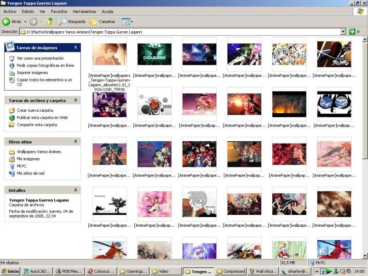The image size is (368, 276).
Task: Open the address bar dropdown list
Action: pyautogui.click(x=343, y=32)
